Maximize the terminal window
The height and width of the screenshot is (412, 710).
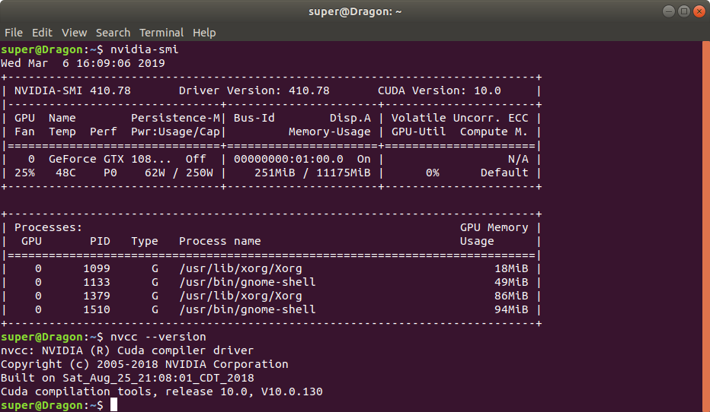click(684, 11)
